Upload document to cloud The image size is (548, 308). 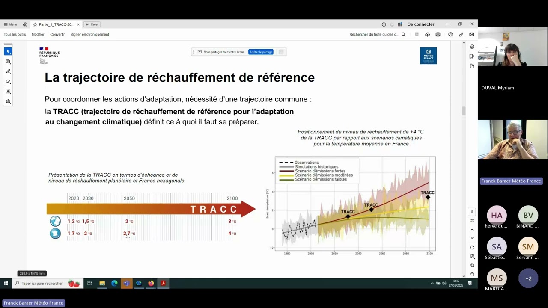(x=427, y=34)
